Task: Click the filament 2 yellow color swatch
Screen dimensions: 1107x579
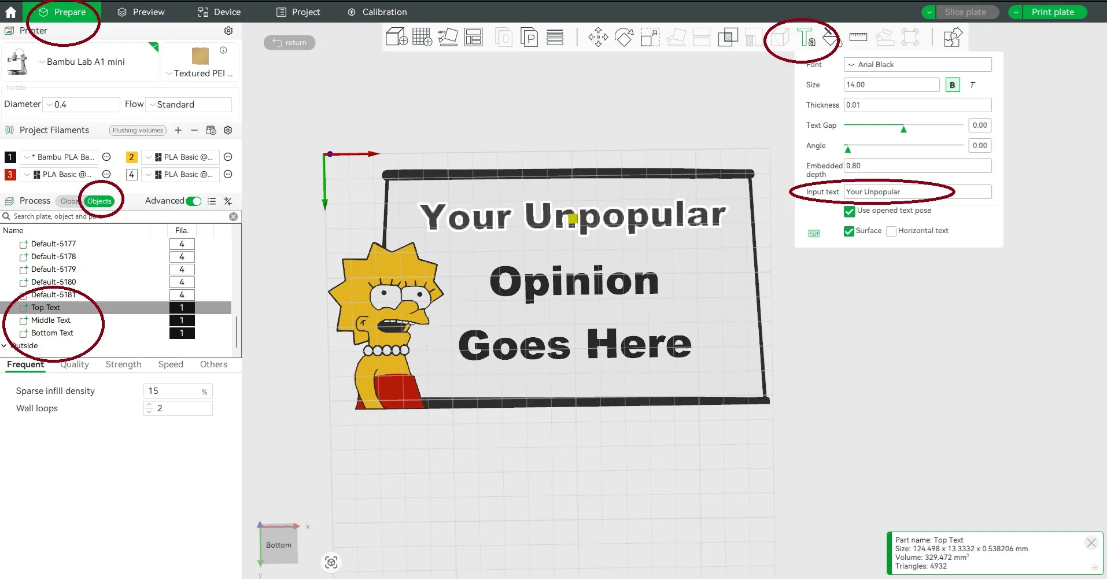Action: [x=131, y=157]
